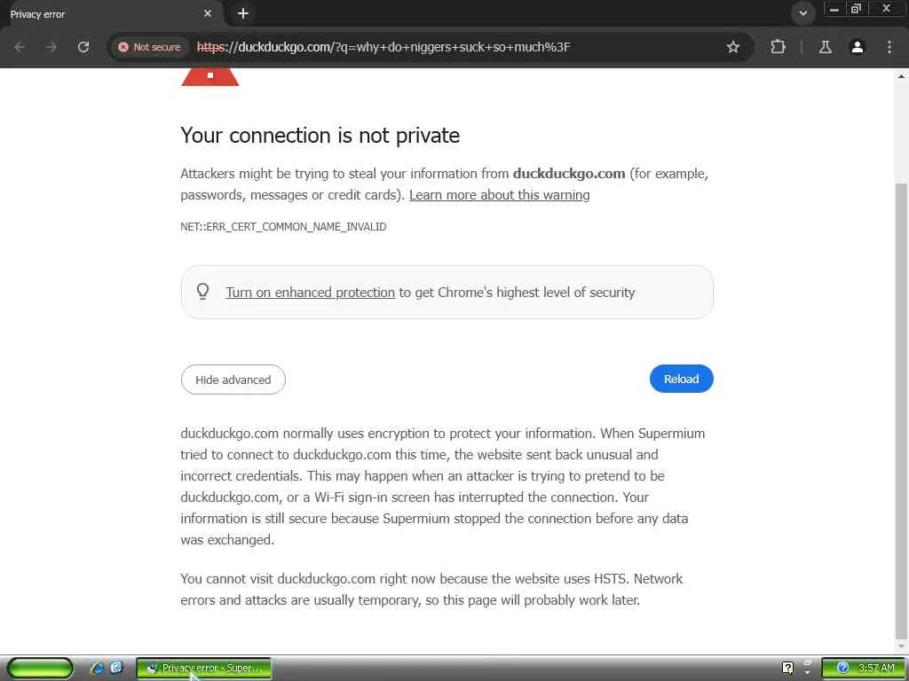The height and width of the screenshot is (681, 909).
Task: Open a new tab with the plus icon
Action: (243, 13)
